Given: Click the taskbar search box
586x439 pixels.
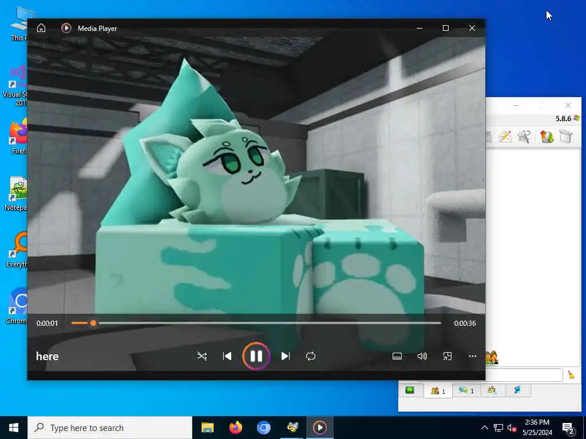Looking at the screenshot, I should pyautogui.click(x=110, y=428).
